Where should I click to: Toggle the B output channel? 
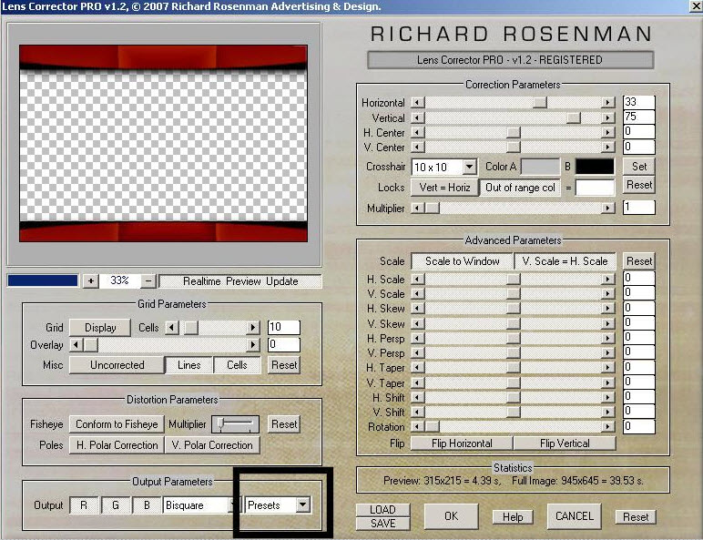tap(147, 505)
